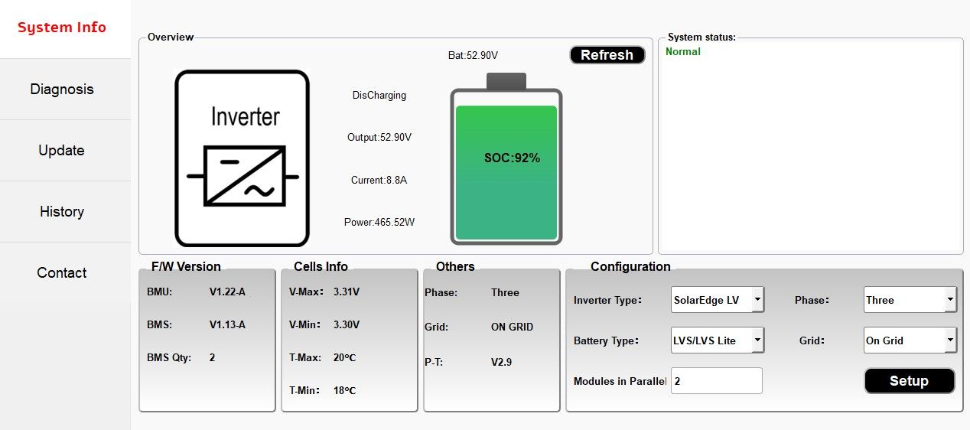Click the Power:465.52W reading
Image resolution: width=970 pixels, height=430 pixels.
pos(379,223)
